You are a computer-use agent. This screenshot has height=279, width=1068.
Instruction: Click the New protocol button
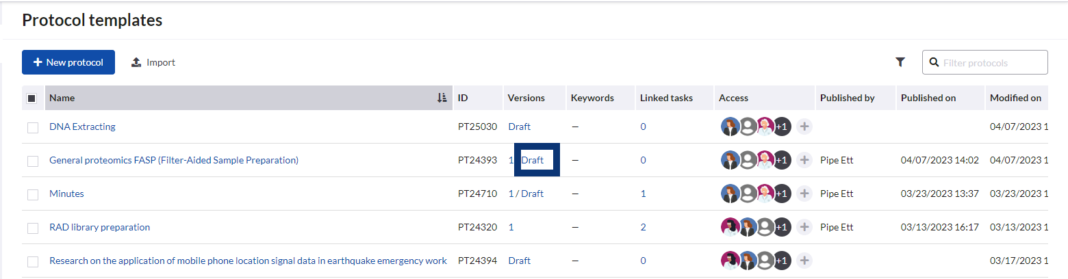[x=68, y=62]
